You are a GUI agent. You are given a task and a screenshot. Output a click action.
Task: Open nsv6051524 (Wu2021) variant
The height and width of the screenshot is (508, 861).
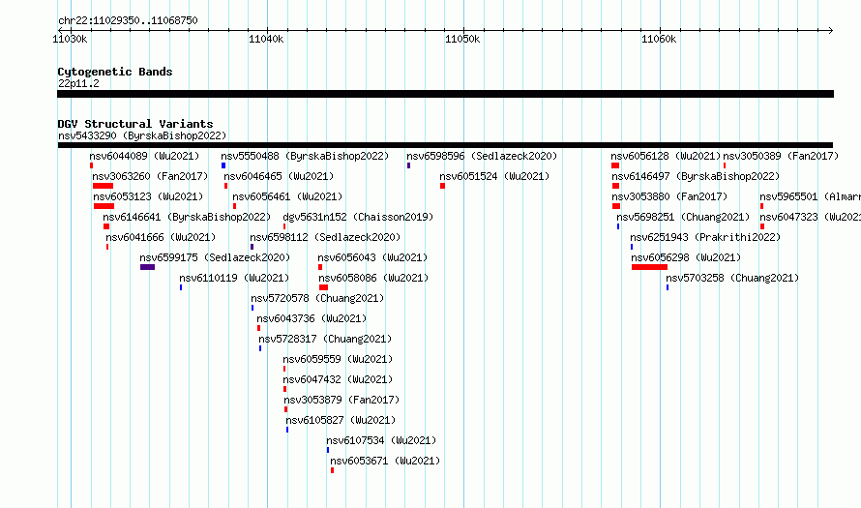(x=494, y=176)
